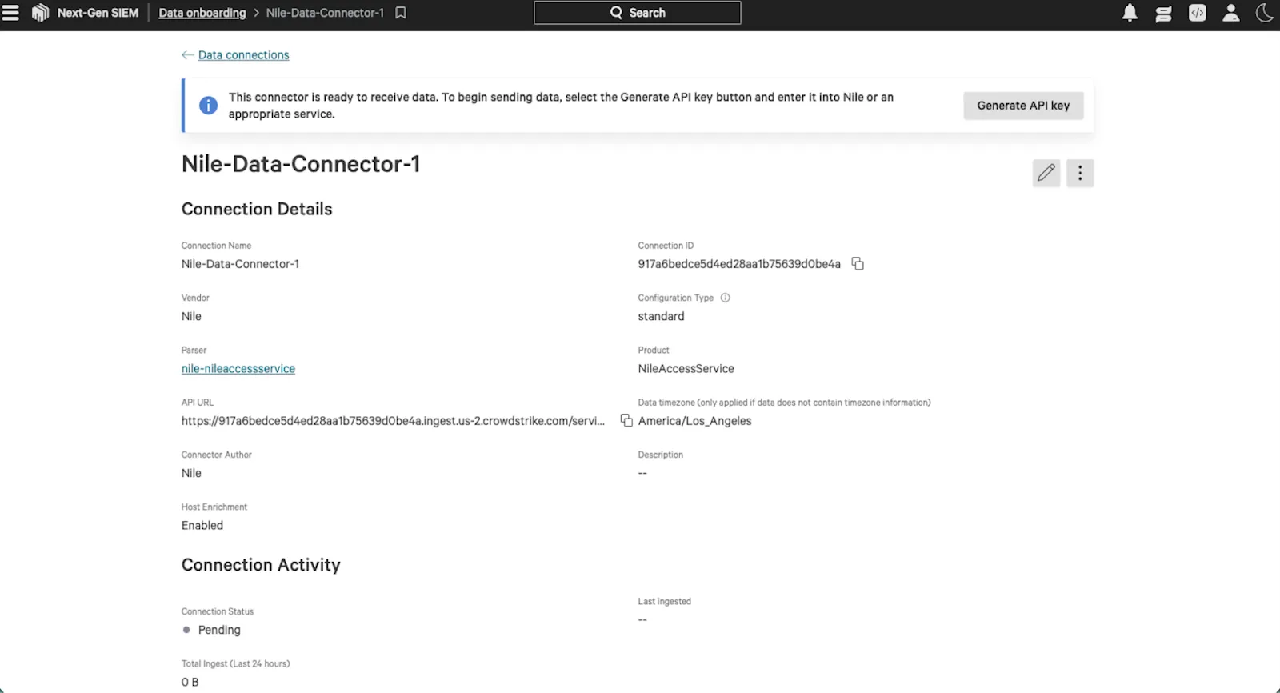
Task: Select the Next-Gen SIEM title
Action: pyautogui.click(x=98, y=13)
